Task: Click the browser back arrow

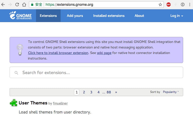Action: tap(3, 5)
